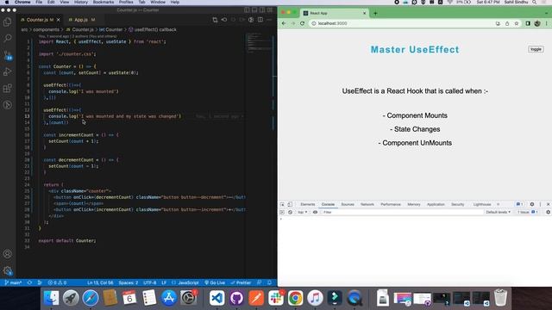Screen dimensions: 552x310
Task: Click the 'Counter.js' breadcrumb segment
Action: [83, 29]
